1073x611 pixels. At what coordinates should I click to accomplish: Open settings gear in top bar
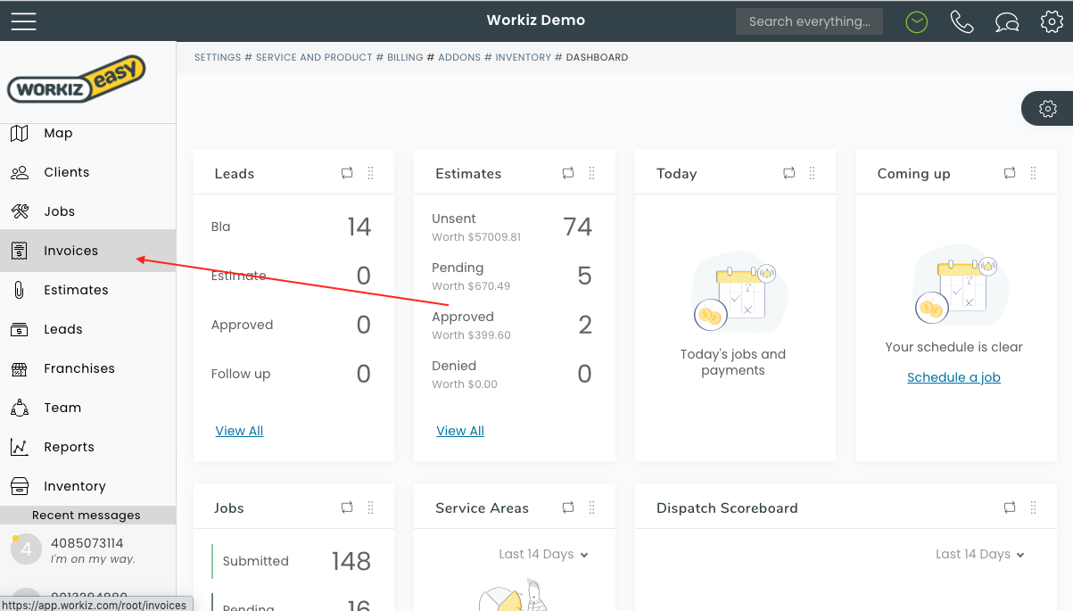pos(1052,21)
